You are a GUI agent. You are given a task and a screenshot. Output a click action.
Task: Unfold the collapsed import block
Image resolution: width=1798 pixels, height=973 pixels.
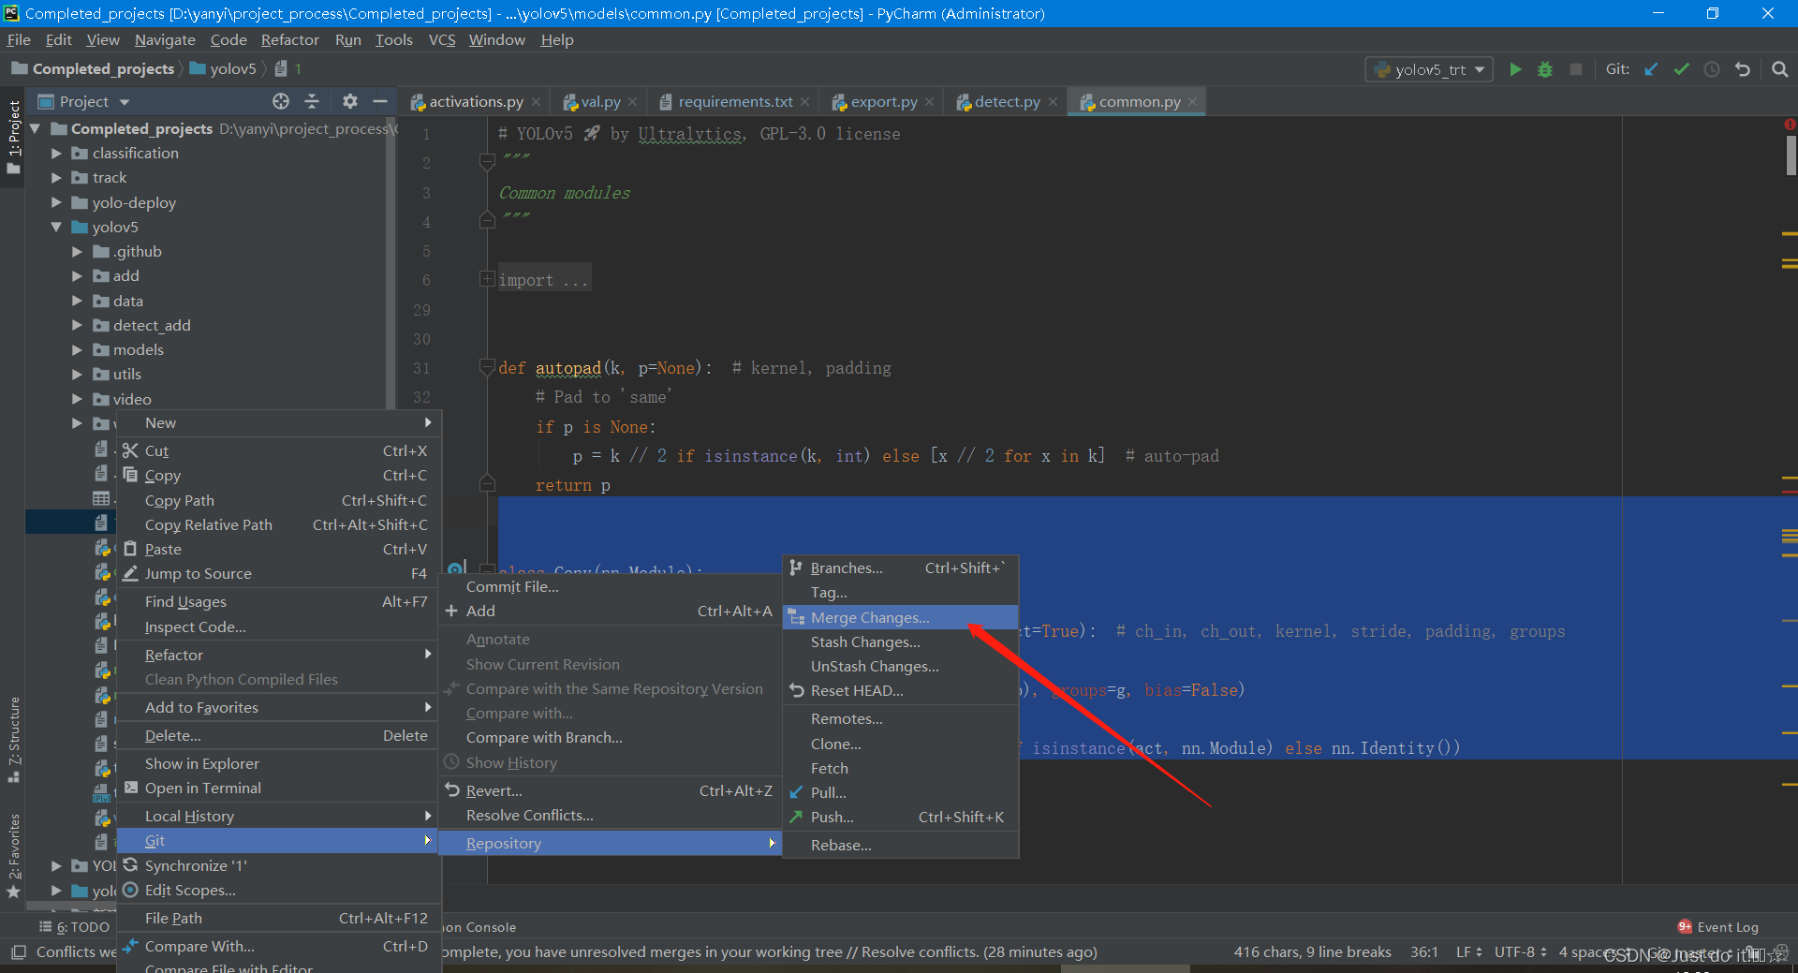click(x=487, y=279)
